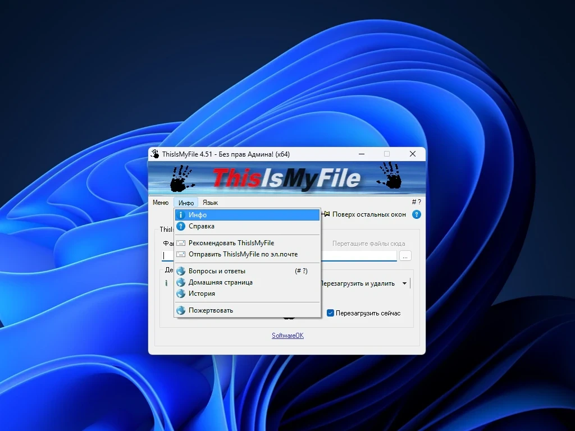
Task: Click the globe icon beside Вопросы и ответы
Action: 180,271
